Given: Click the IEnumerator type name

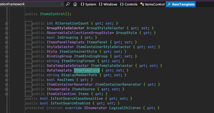Looking at the screenshot, I should [x=96, y=108].
